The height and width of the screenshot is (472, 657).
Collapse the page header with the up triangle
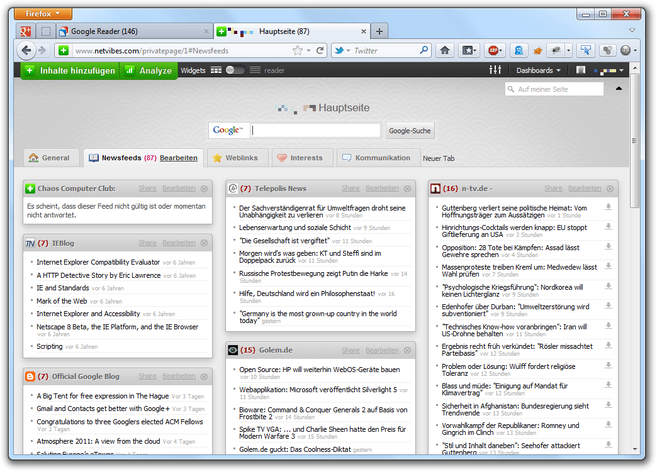pyautogui.click(x=619, y=88)
